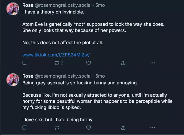
Task: Open the tiktok.com link
Action: [x=56, y=55]
